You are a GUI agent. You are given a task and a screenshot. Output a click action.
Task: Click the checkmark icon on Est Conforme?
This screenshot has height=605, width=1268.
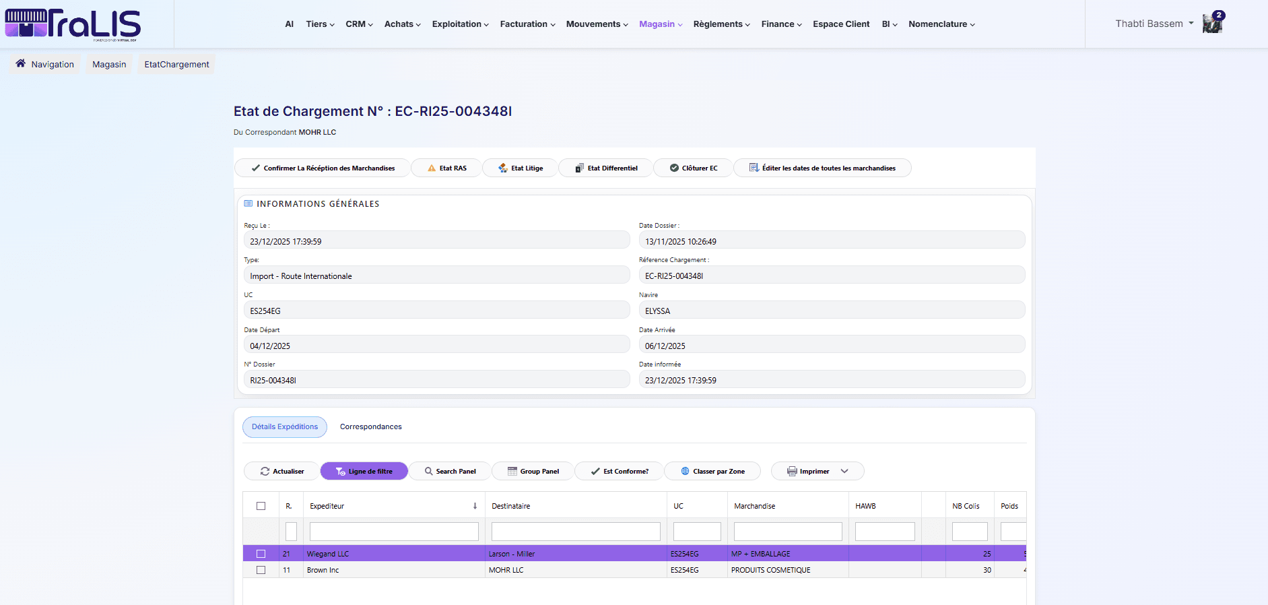pyautogui.click(x=595, y=472)
